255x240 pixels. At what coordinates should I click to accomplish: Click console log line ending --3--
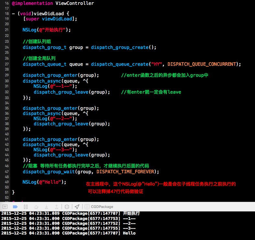pos(68,228)
